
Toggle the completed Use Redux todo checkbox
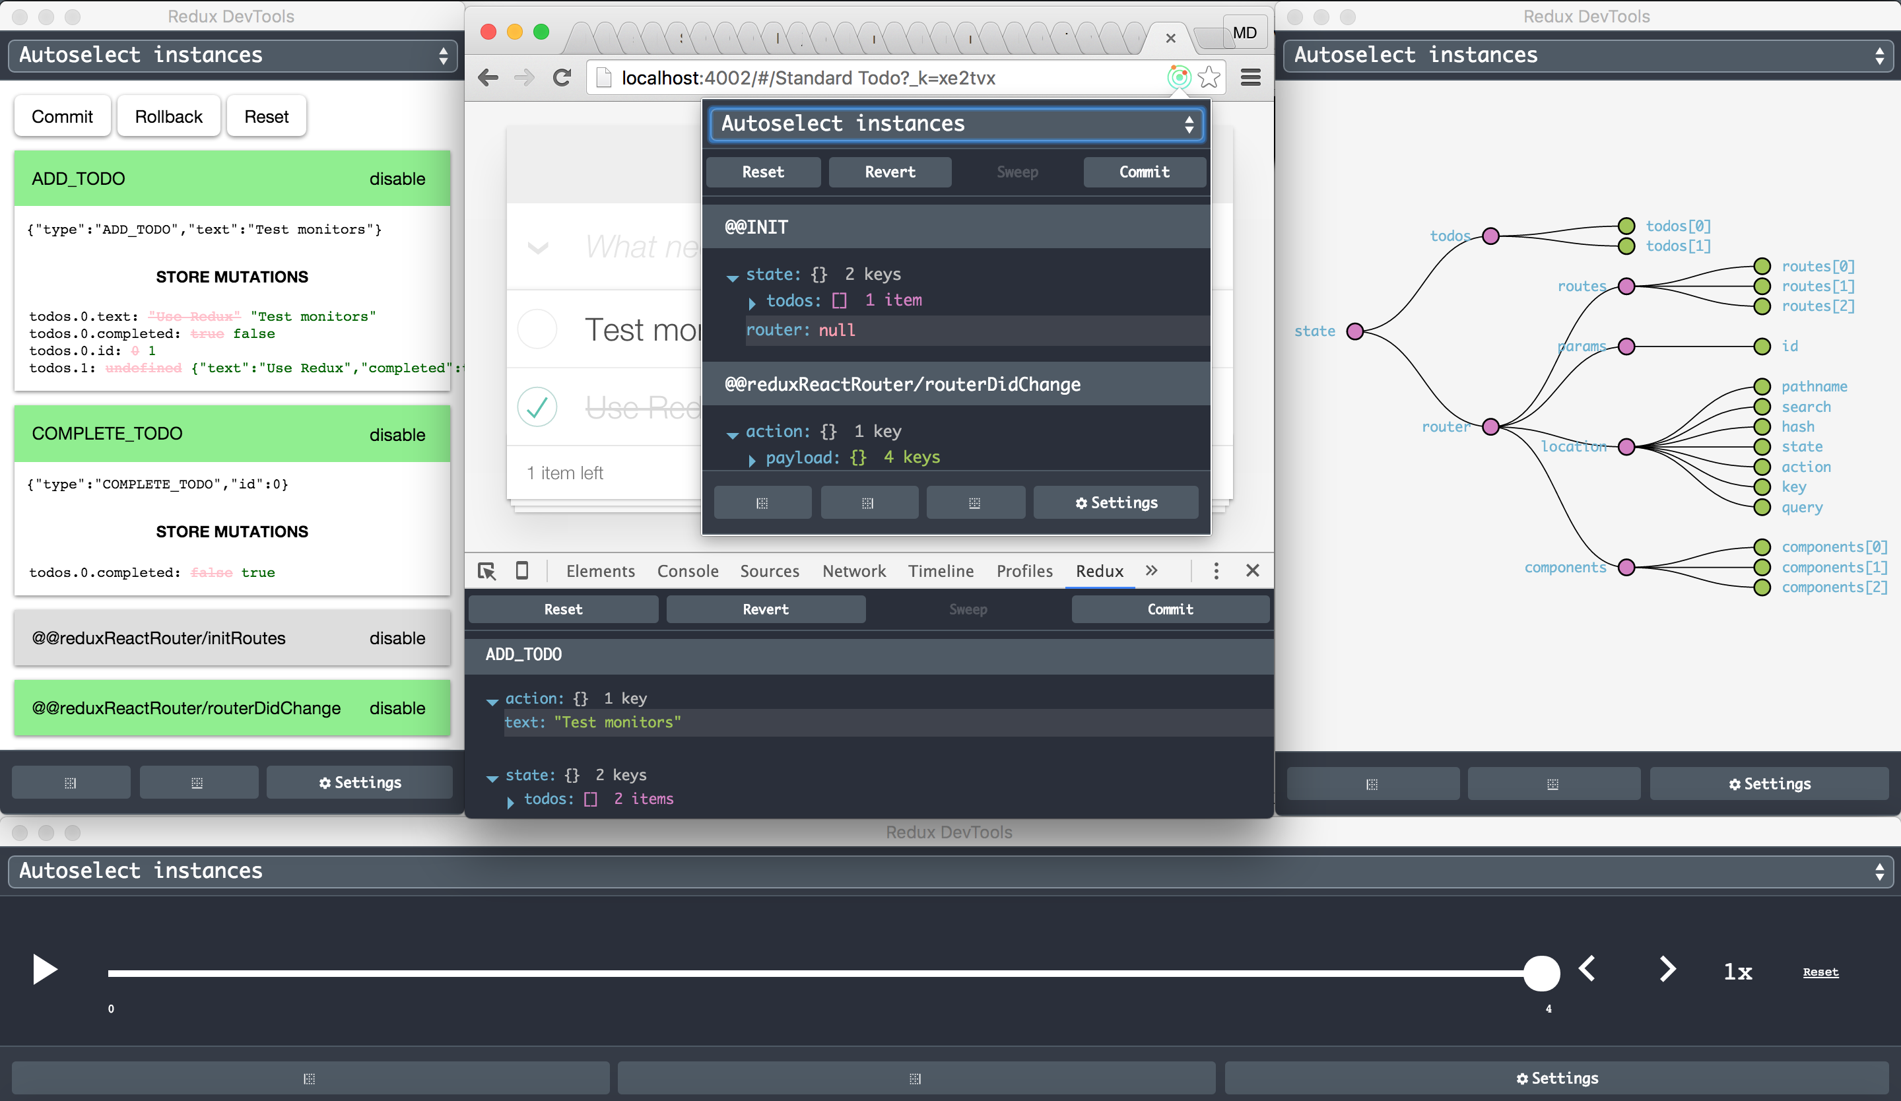coord(537,407)
